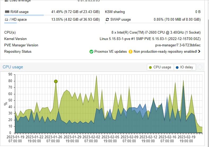The height and width of the screenshot is (147, 209).
Task: Click the HD space progress bar
Action: [52, 23]
